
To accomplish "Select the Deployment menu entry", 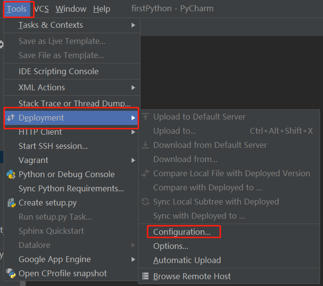I will click(71, 118).
